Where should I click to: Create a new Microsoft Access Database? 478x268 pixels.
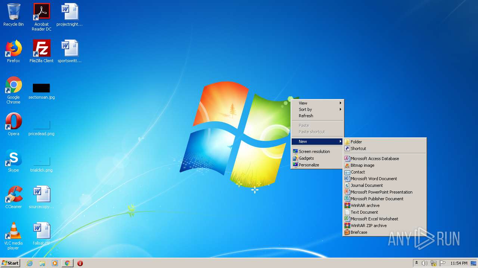[x=385, y=159]
